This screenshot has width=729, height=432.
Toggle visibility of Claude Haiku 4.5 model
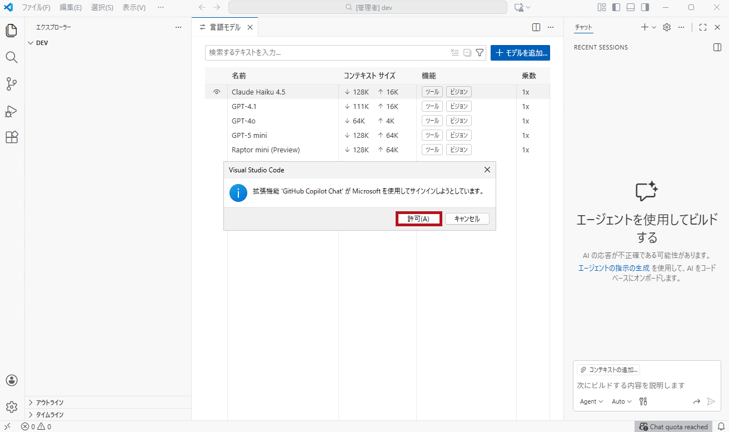(216, 91)
